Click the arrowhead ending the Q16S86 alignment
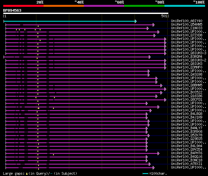 pyautogui.click(x=157, y=96)
